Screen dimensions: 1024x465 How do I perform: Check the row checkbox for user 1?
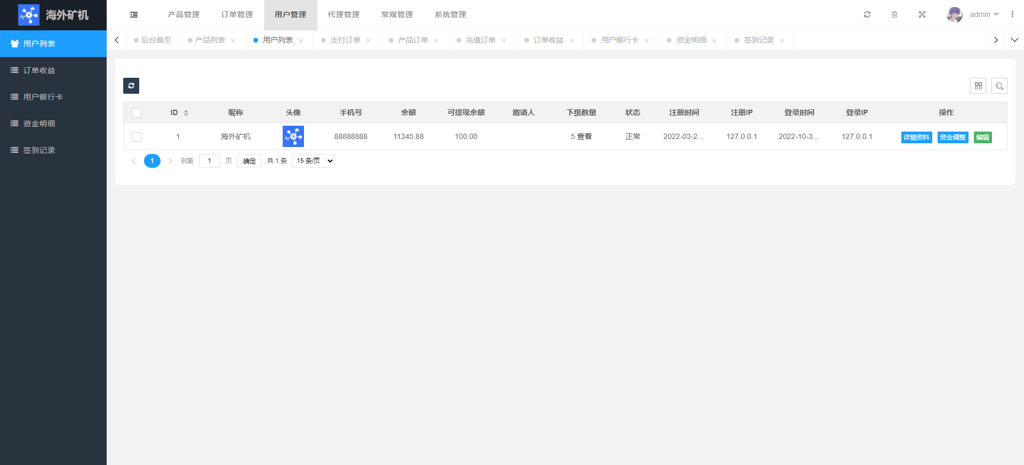pyautogui.click(x=137, y=137)
